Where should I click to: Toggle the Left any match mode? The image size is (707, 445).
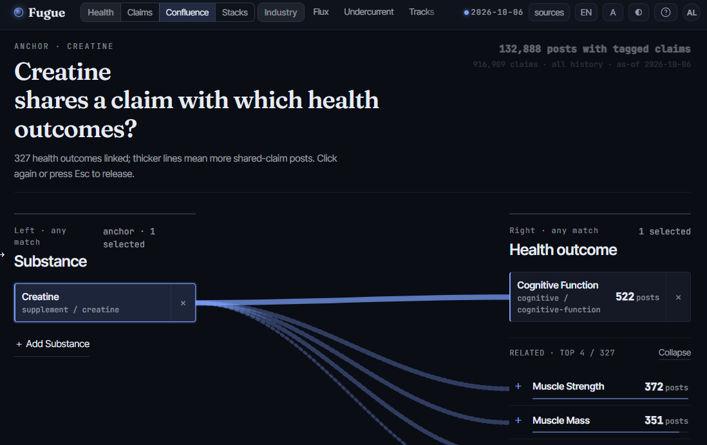[40, 236]
